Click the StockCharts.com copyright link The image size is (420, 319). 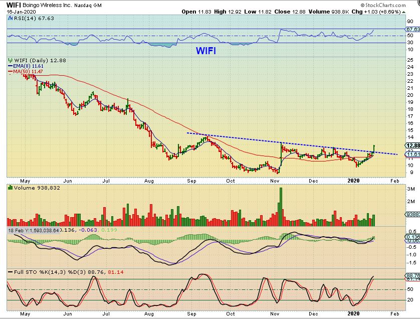point(383,5)
